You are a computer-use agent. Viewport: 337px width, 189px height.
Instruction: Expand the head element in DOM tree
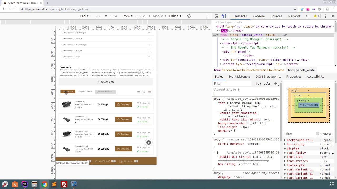coord(217,31)
